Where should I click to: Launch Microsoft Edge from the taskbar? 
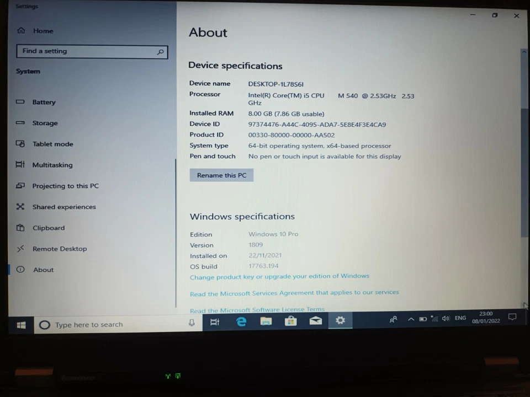tap(241, 321)
